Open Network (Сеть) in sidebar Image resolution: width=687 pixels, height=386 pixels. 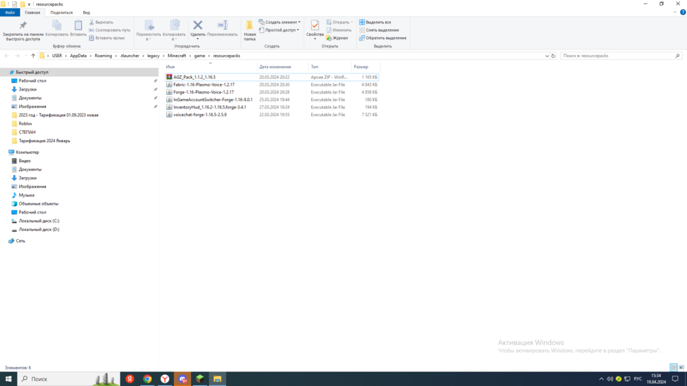(x=20, y=241)
